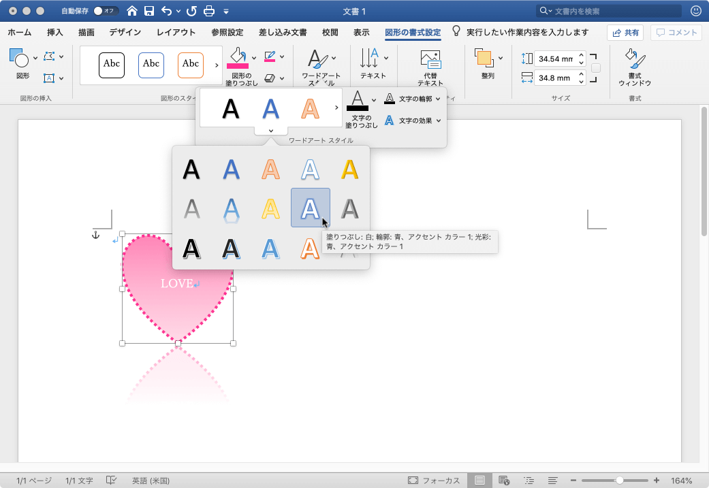Select the yellow gradient WordArt style

(271, 208)
